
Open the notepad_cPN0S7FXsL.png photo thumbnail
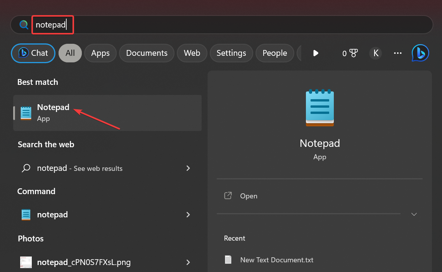point(26,262)
